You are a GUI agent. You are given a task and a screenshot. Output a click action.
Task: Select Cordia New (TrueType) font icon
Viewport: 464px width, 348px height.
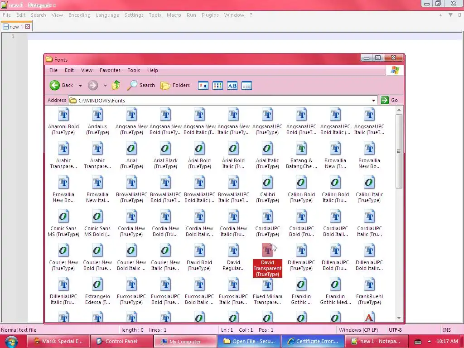tap(131, 217)
